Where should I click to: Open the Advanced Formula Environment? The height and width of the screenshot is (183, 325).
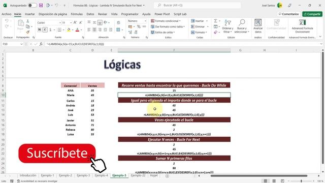303,26
